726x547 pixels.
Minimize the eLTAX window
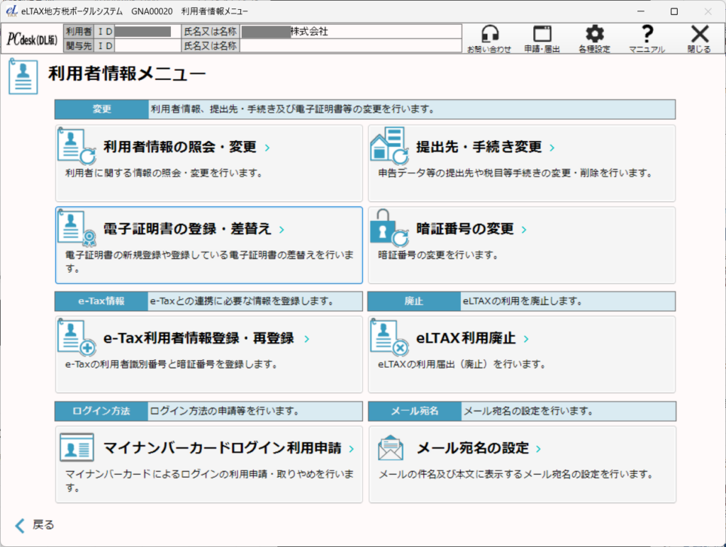(x=641, y=11)
